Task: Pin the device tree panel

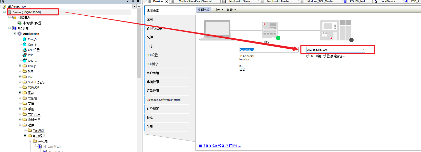Action: pos(133,1)
